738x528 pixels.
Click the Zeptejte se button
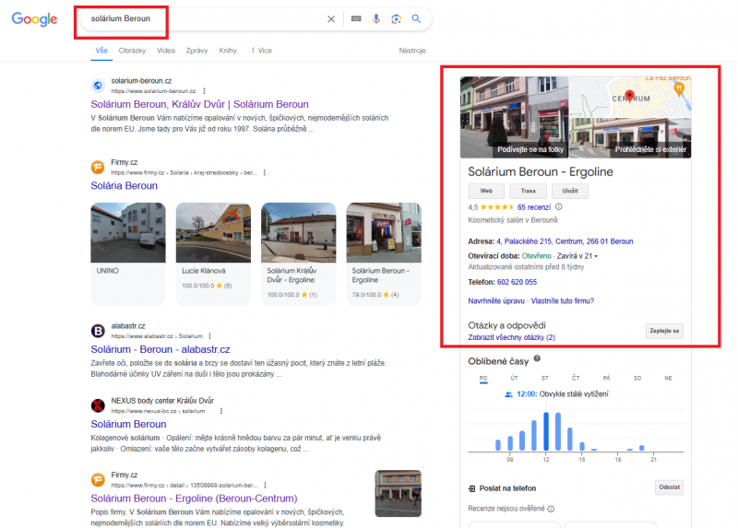[664, 331]
